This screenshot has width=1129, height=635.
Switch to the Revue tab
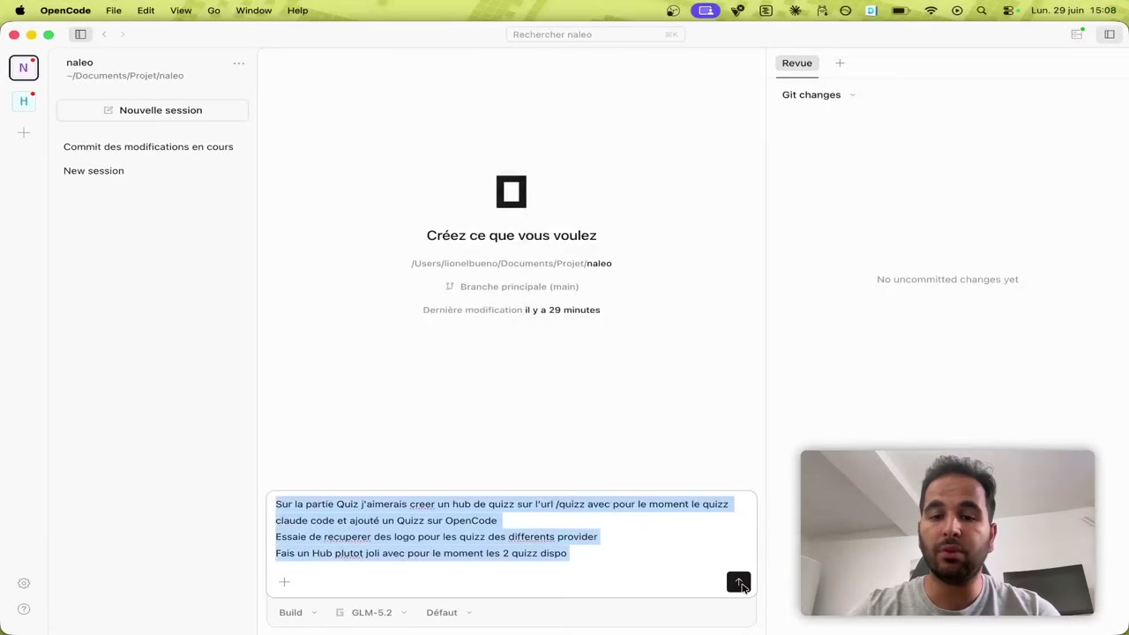click(x=796, y=63)
